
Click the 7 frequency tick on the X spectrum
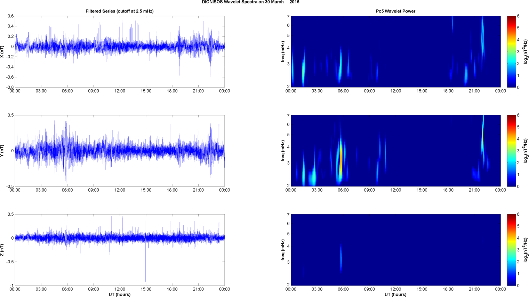288,17
